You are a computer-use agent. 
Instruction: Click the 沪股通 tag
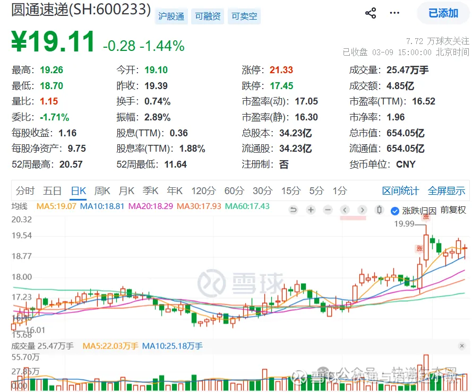tap(171, 16)
